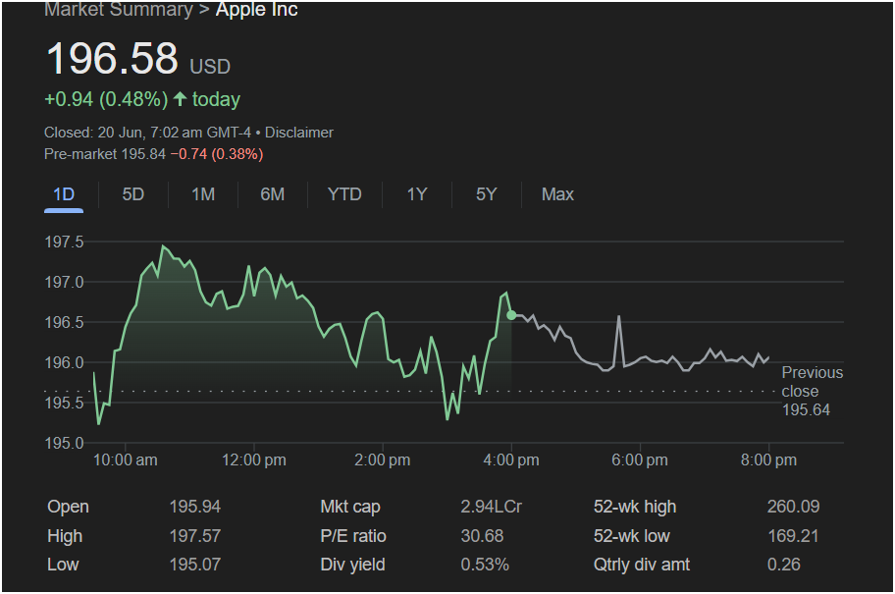Click the Previous close 195.64 label

[x=812, y=391]
